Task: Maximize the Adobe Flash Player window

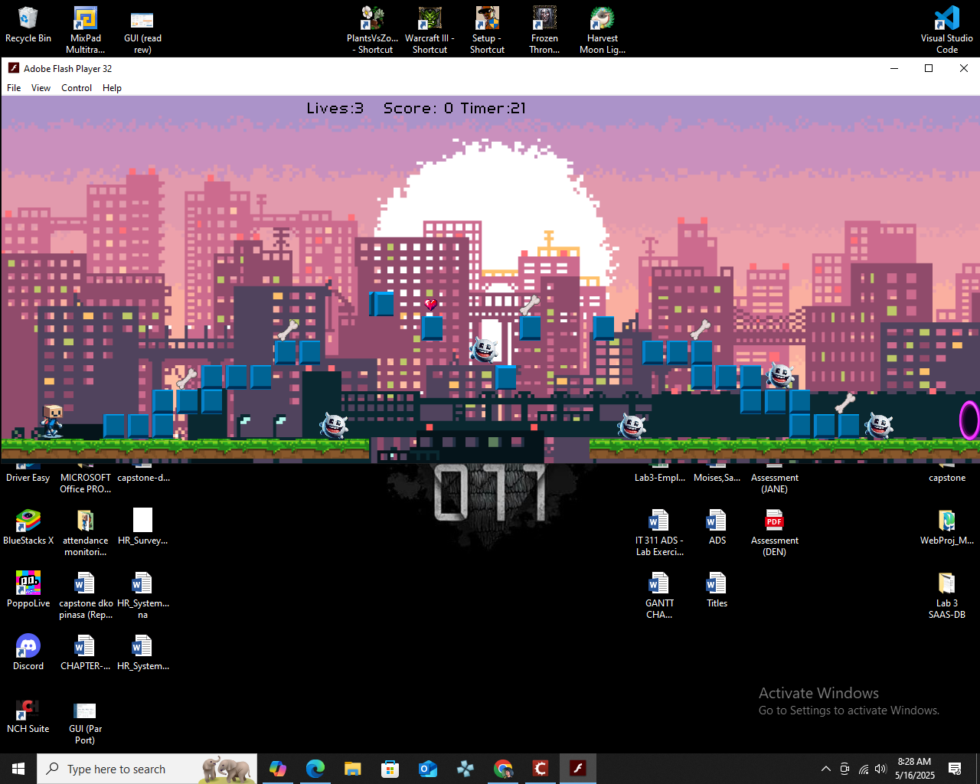Action: [929, 68]
